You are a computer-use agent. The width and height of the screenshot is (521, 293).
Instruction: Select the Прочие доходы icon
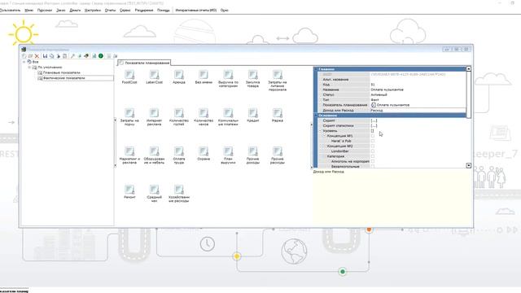pos(253,151)
